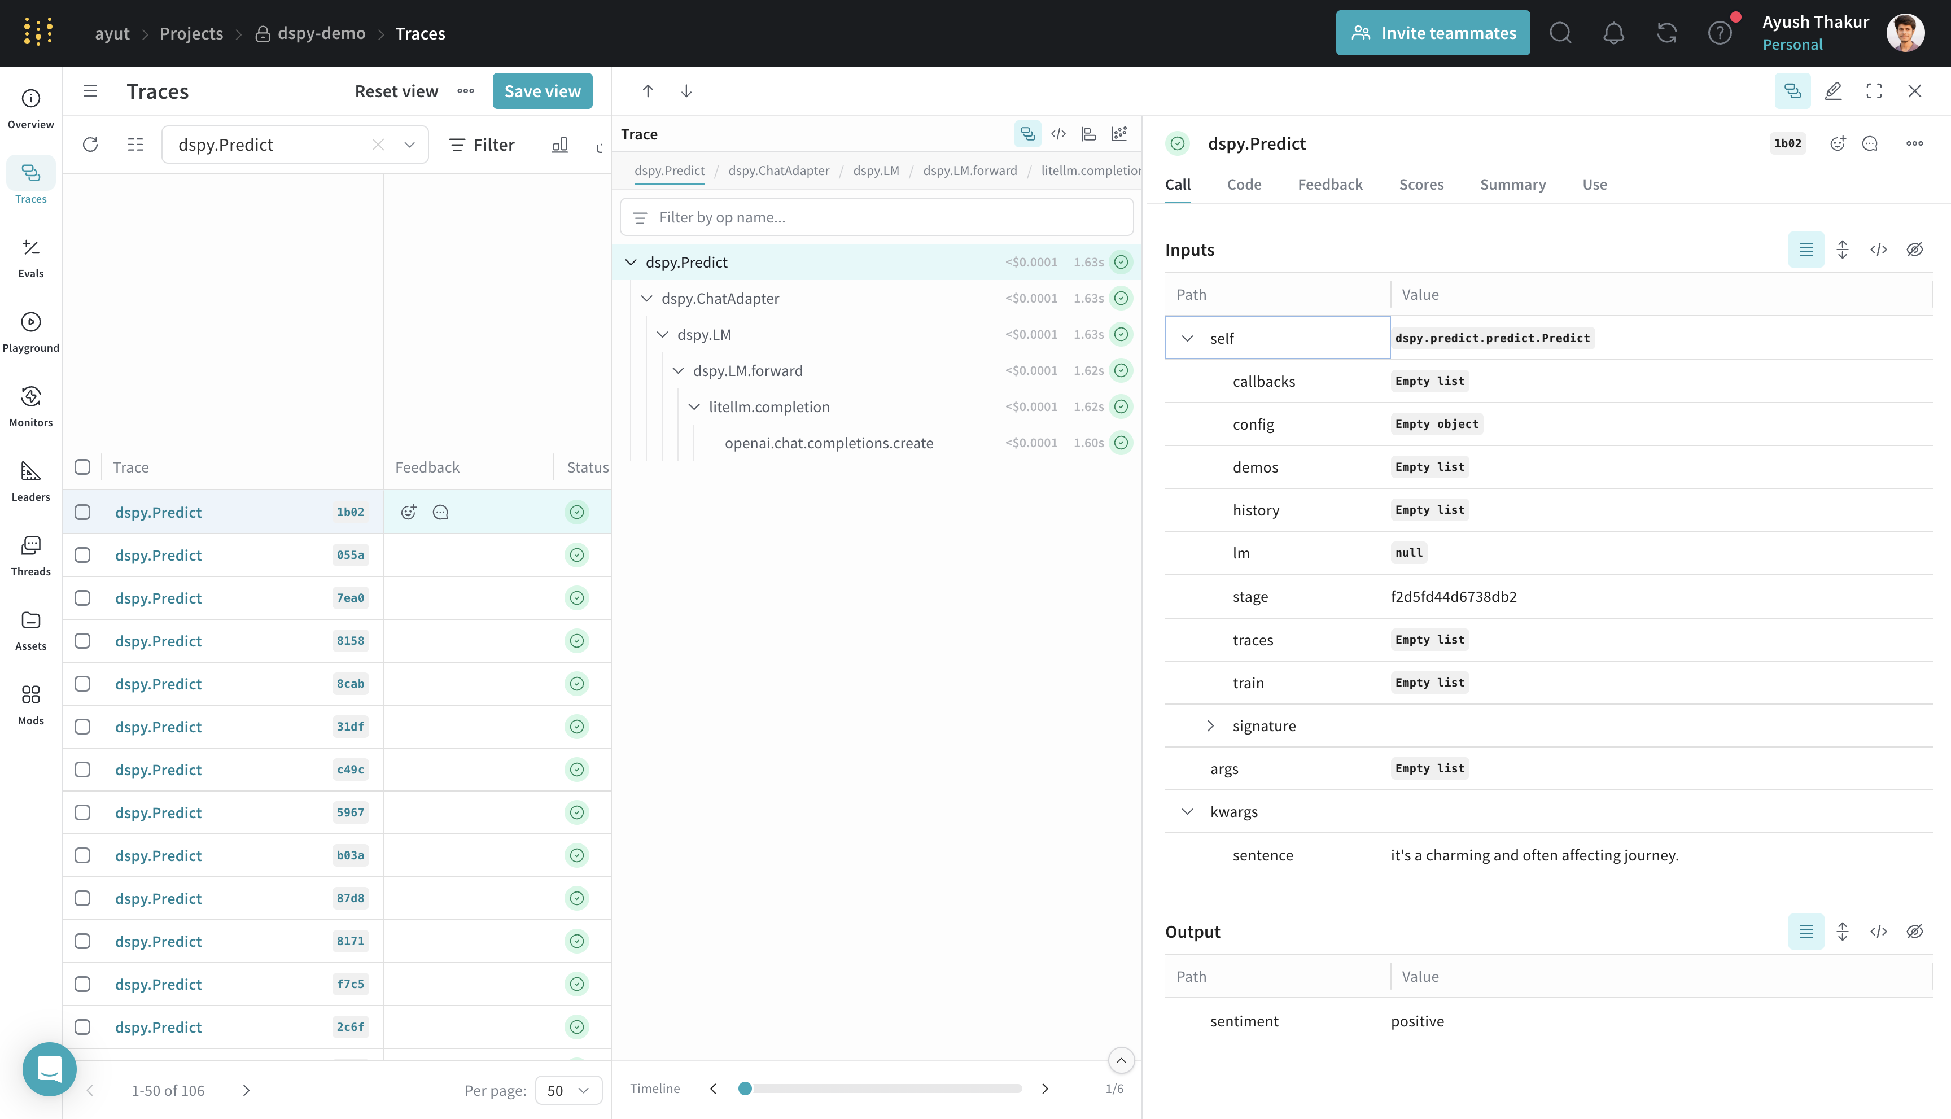This screenshot has width=1951, height=1119.
Task: Click Reset view
Action: coord(396,91)
